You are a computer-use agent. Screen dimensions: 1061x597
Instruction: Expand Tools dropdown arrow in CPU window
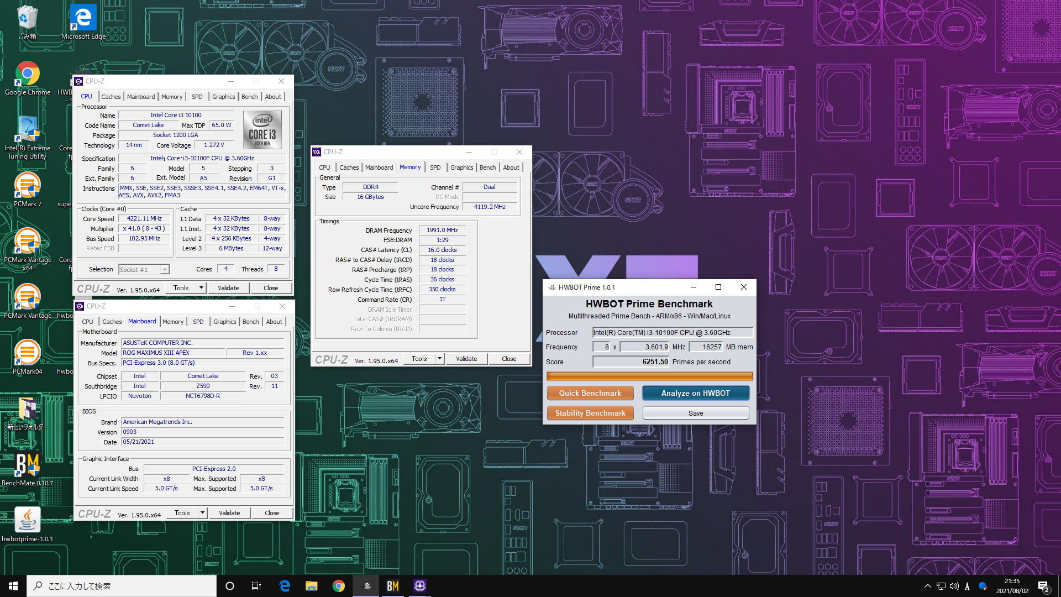coord(201,288)
